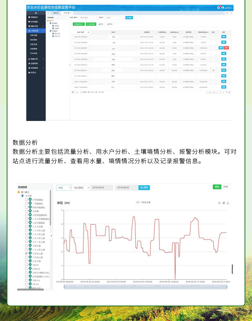This screenshot has width=252, height=321.
Task: Enable the 十九支上游 checkbox
Action: 27,258
